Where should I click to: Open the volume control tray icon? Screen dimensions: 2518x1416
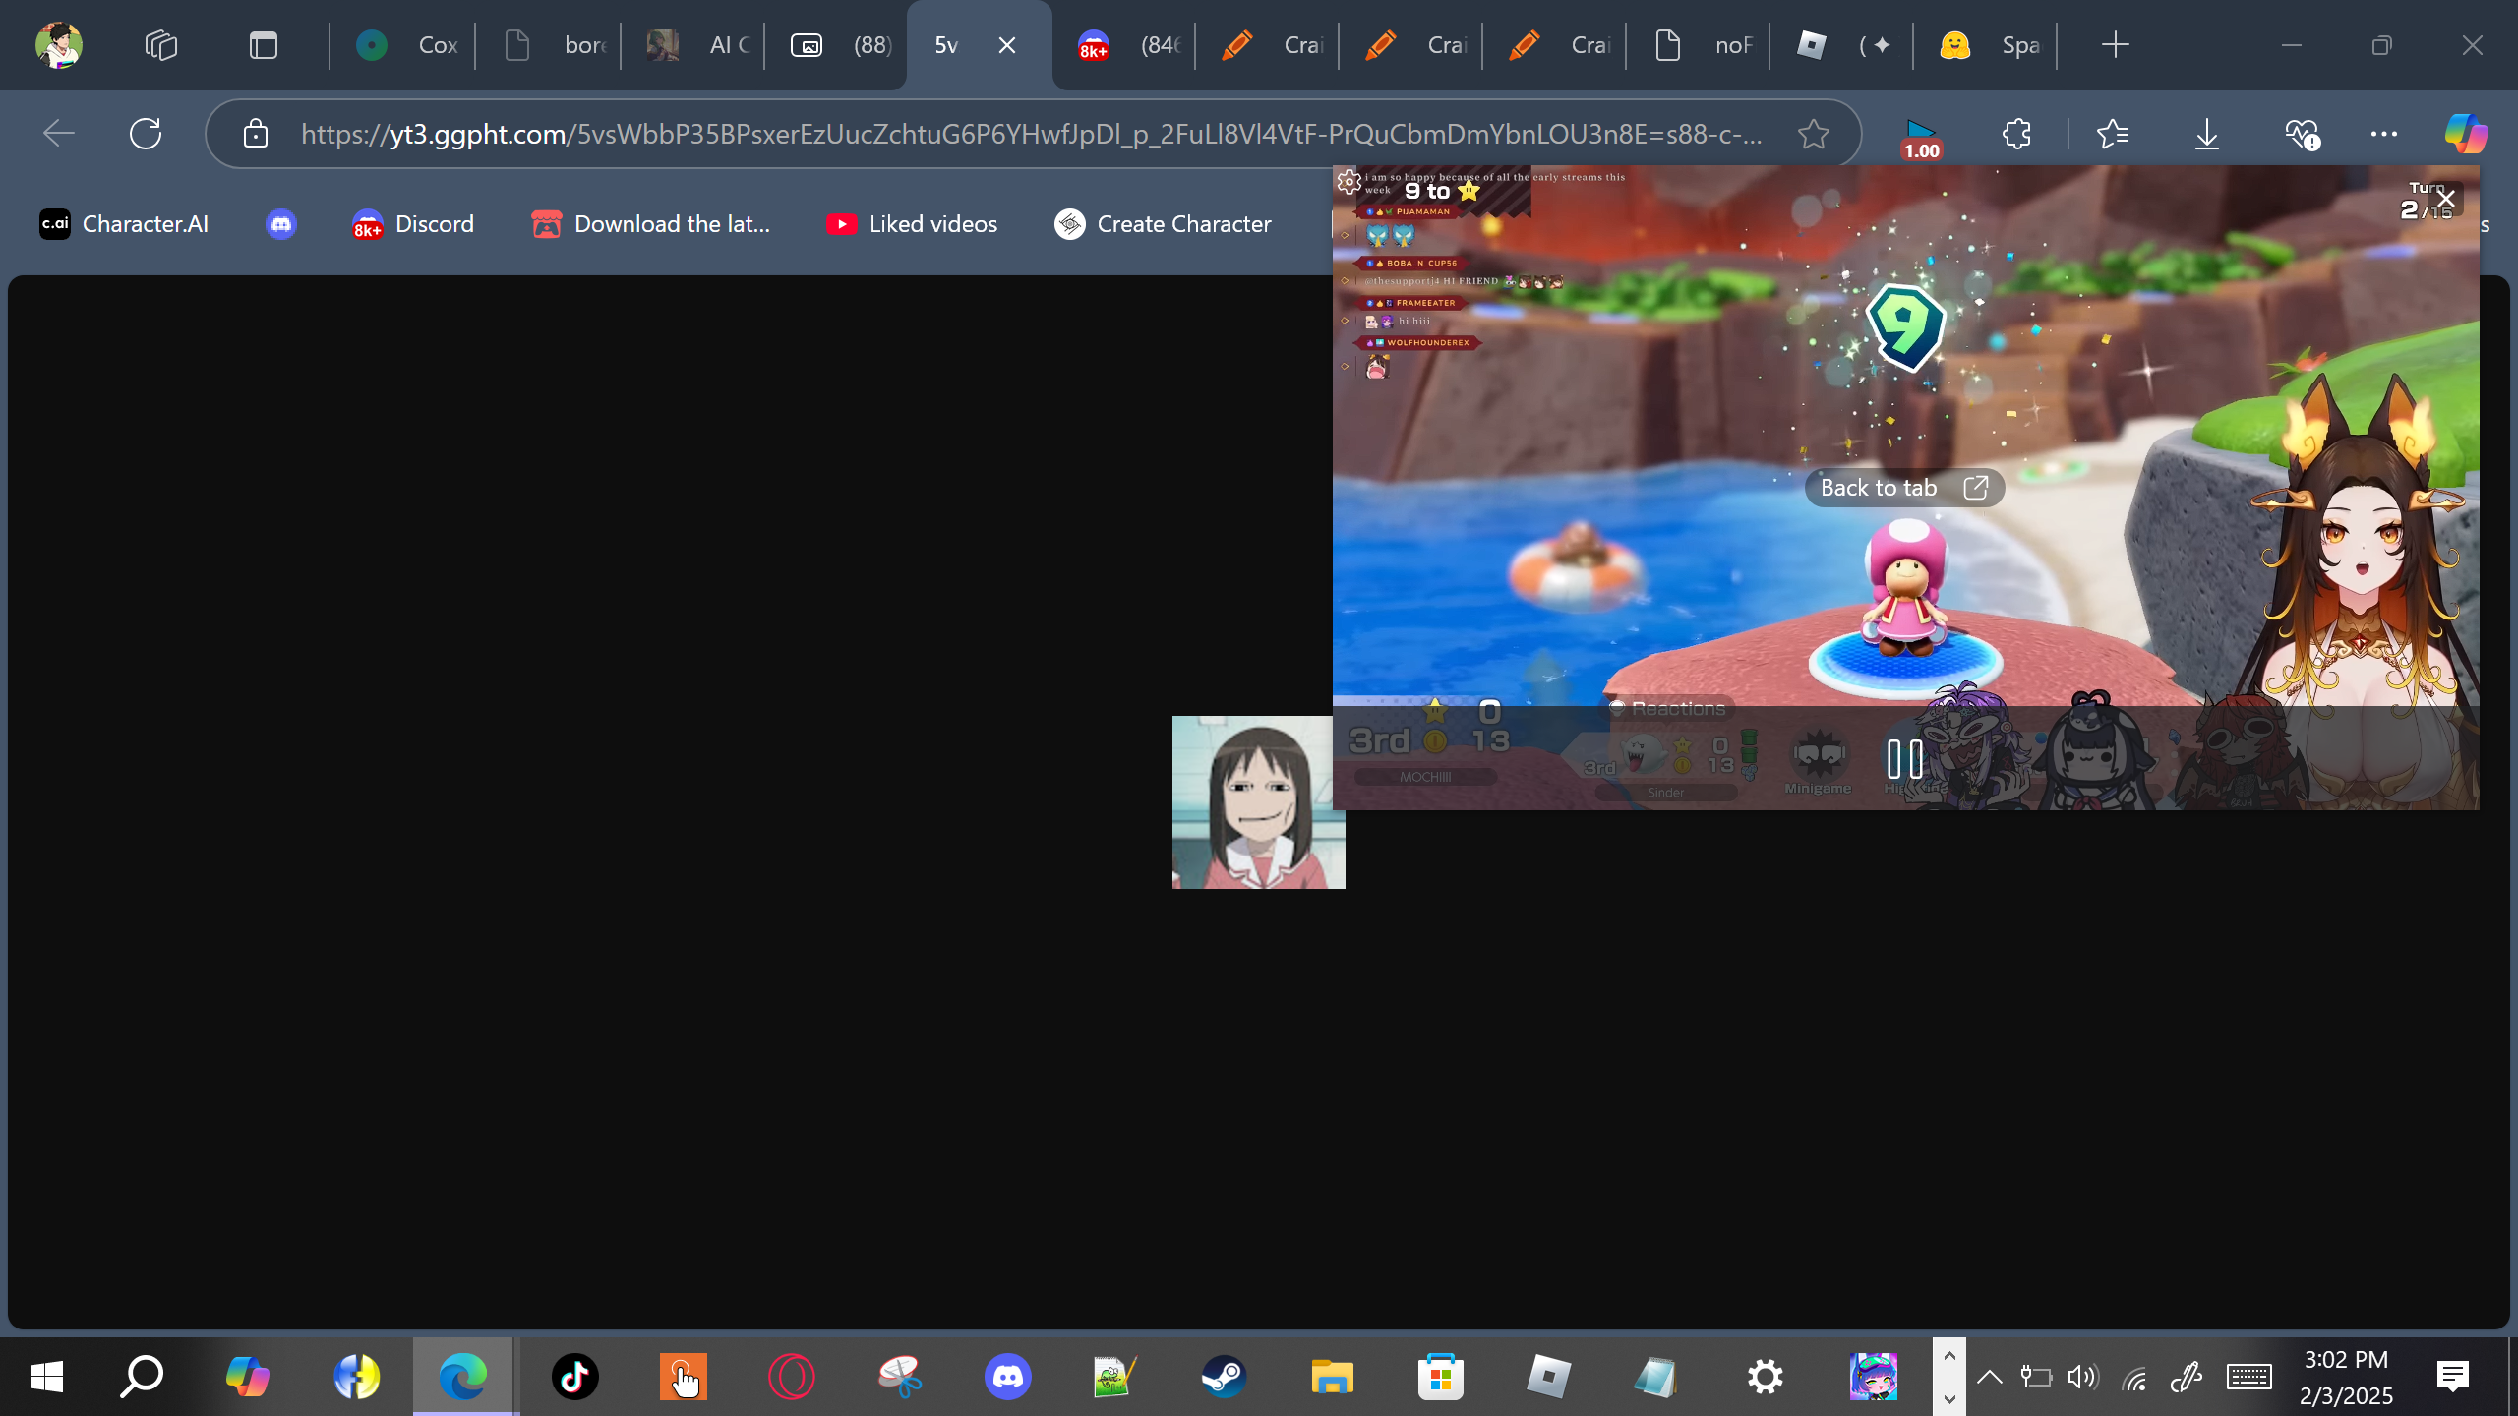point(2082,1377)
